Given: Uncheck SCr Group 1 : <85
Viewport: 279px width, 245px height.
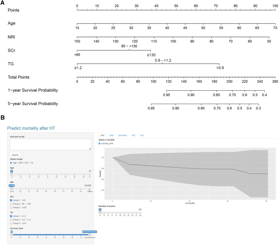Looking at the screenshot, I should [x=11, y=200].
